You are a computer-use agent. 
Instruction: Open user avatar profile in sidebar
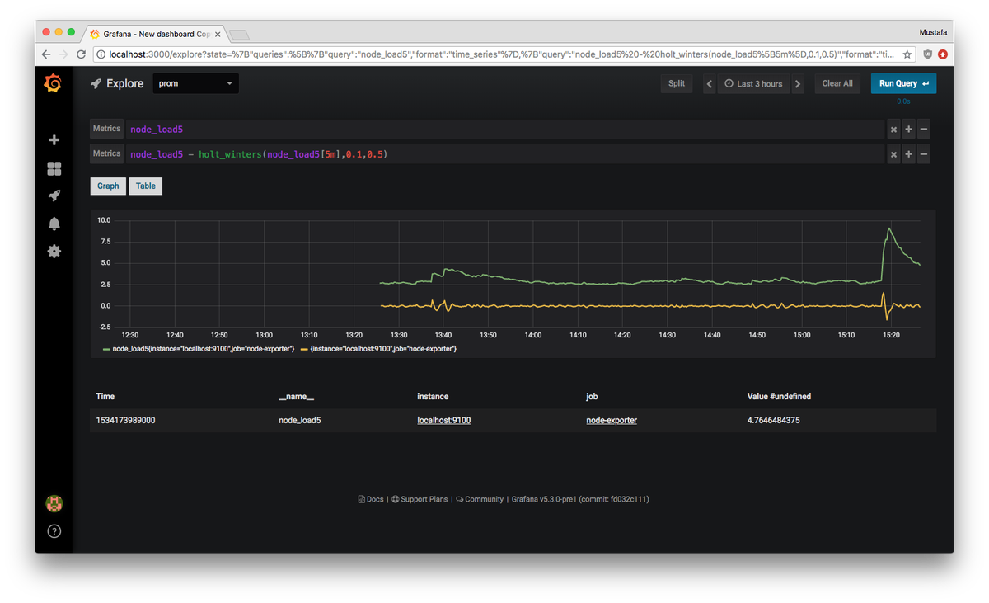[x=54, y=503]
